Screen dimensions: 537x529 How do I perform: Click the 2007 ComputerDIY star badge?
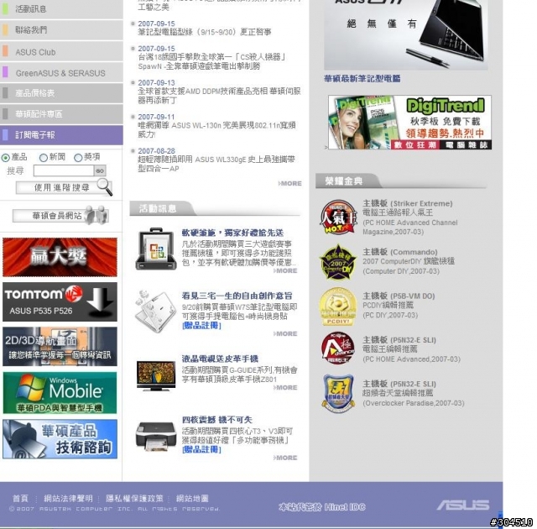coord(338,262)
